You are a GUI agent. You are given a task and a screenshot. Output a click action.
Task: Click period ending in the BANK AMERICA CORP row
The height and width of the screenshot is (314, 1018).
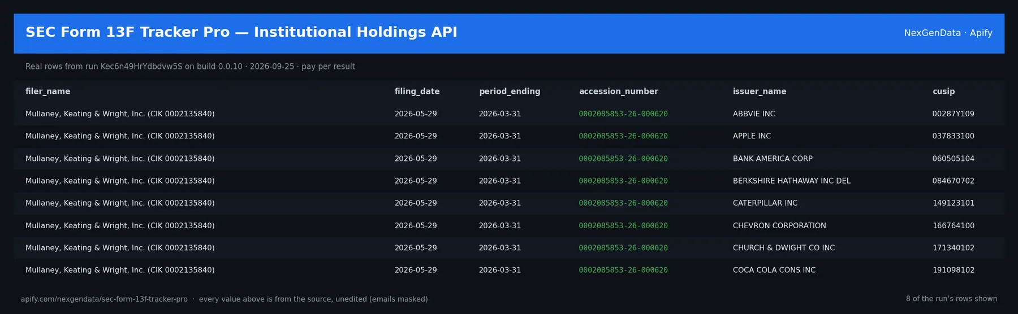click(500, 159)
